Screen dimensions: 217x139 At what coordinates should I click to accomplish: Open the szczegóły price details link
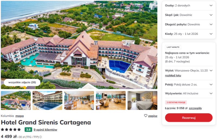[195, 108]
